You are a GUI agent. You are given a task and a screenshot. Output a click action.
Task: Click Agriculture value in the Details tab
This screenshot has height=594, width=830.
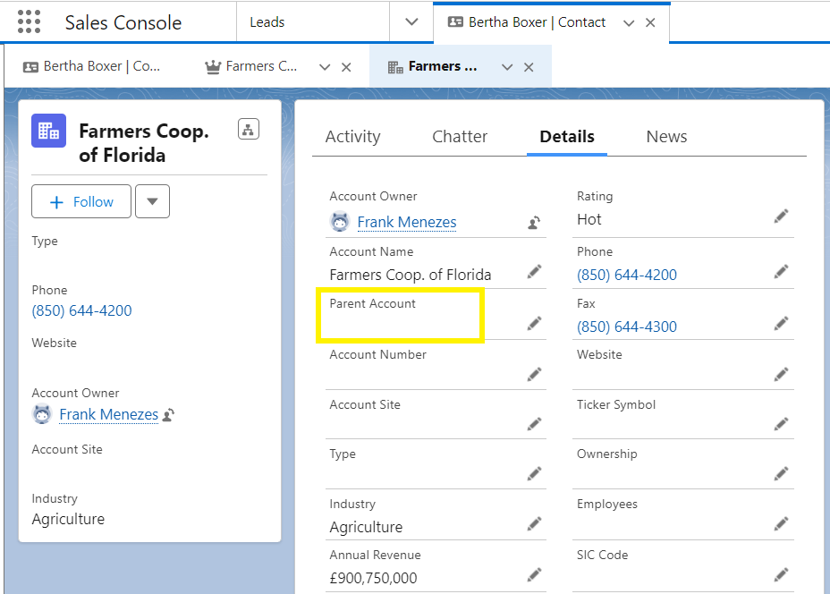click(x=366, y=527)
